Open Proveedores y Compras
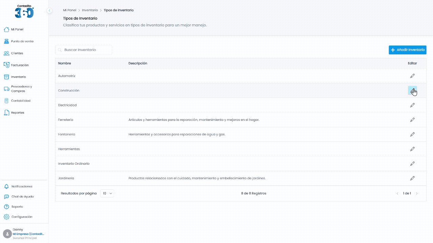 coord(21,89)
